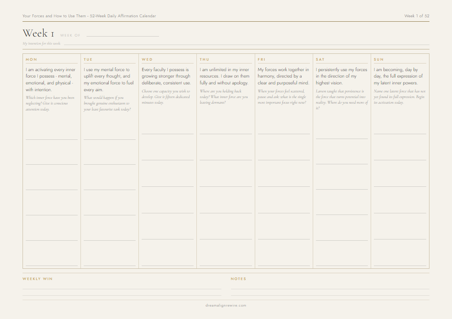Image resolution: width=452 pixels, height=319 pixels.
Task: Select the SAT column heading
Action: pos(320,59)
